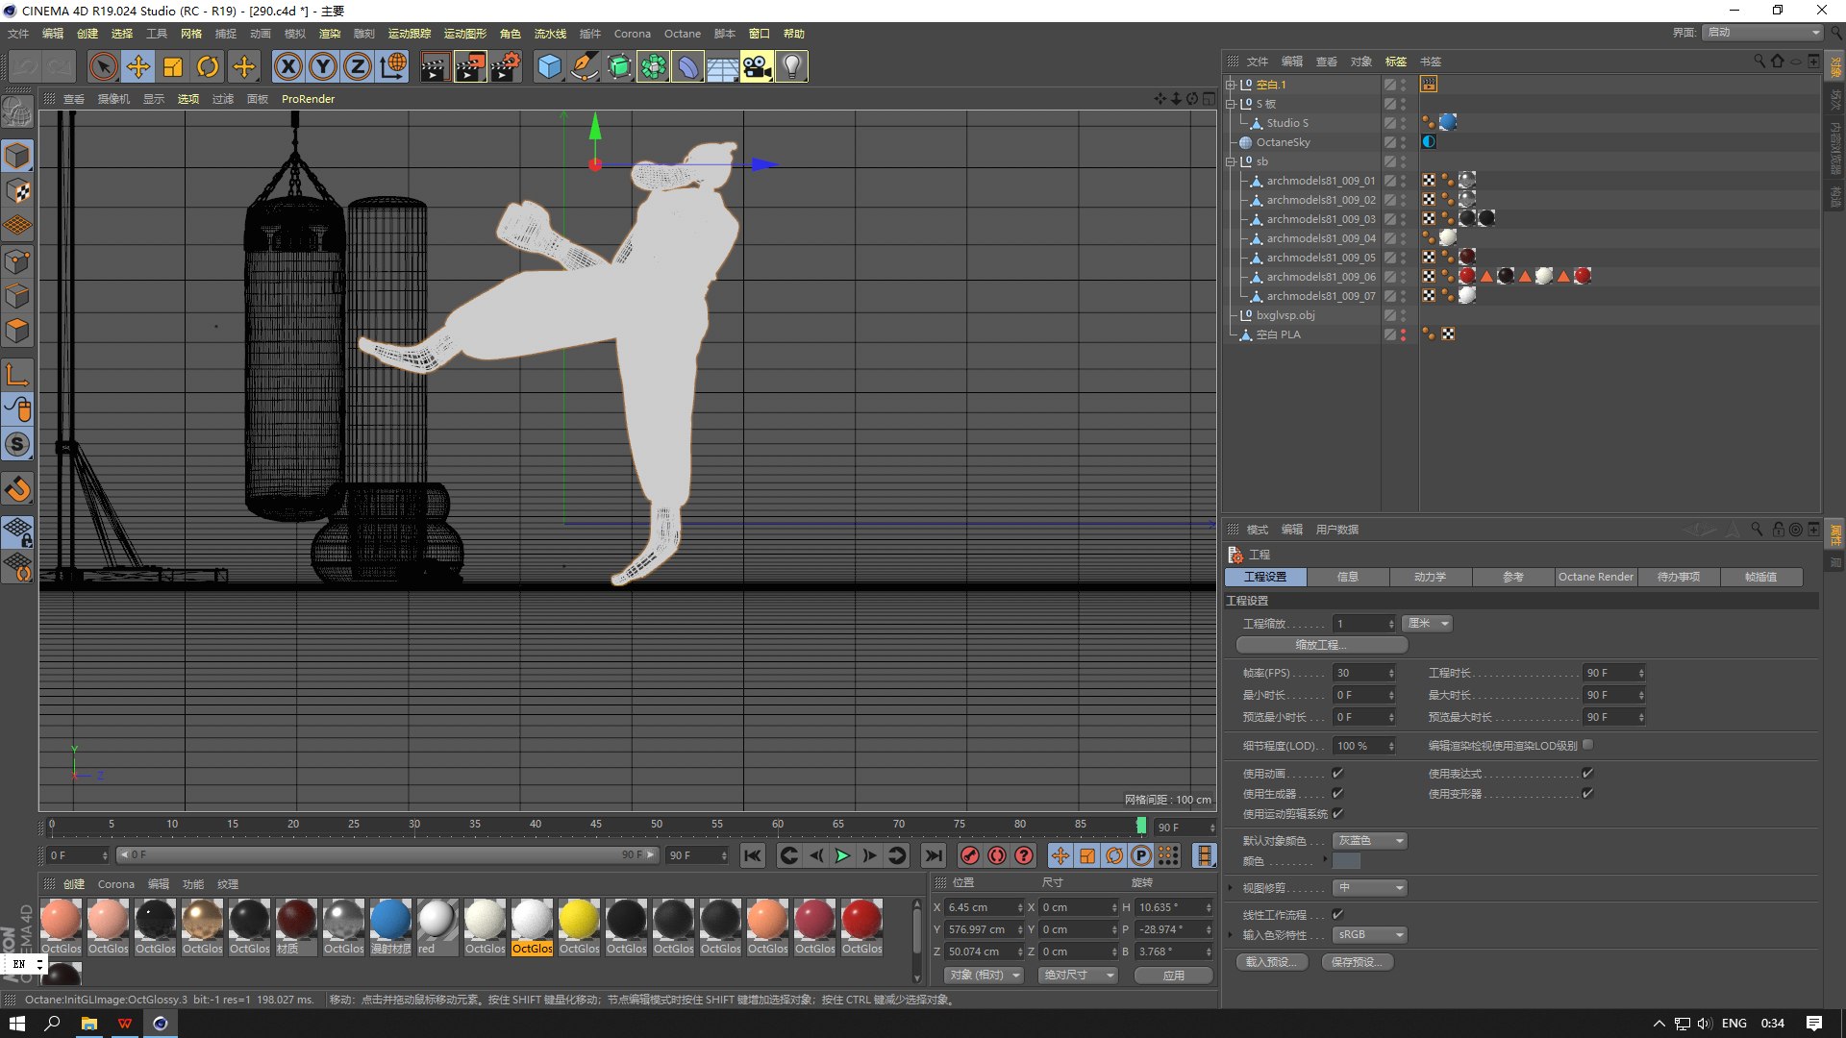Toggle the Enable Snap S icon

click(17, 444)
